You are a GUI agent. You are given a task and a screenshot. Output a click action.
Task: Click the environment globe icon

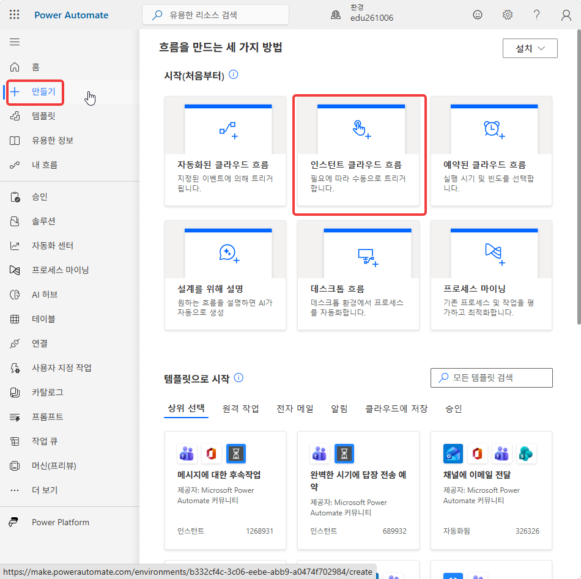pos(336,15)
